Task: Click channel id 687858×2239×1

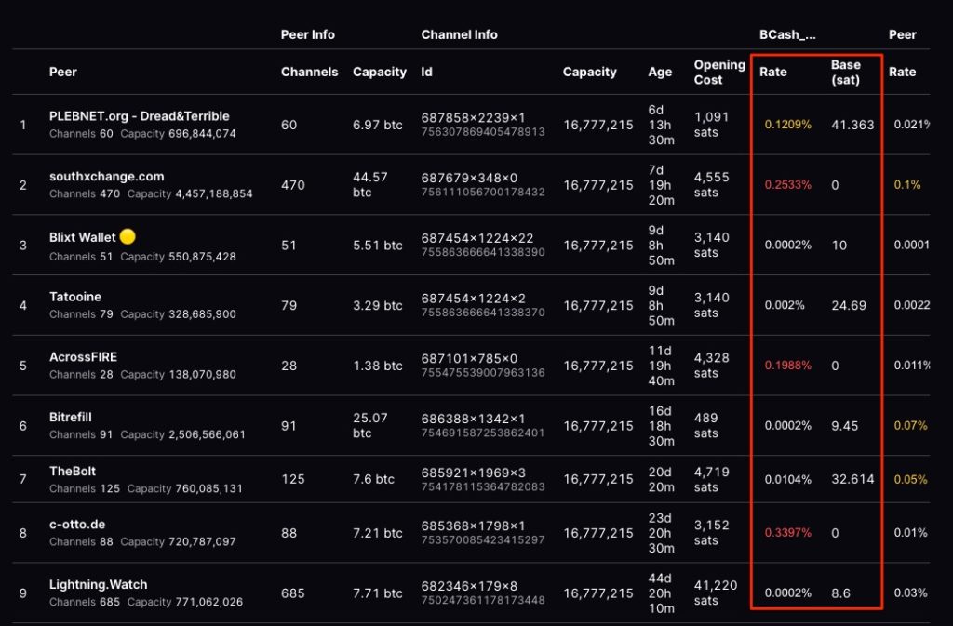Action: [x=473, y=117]
